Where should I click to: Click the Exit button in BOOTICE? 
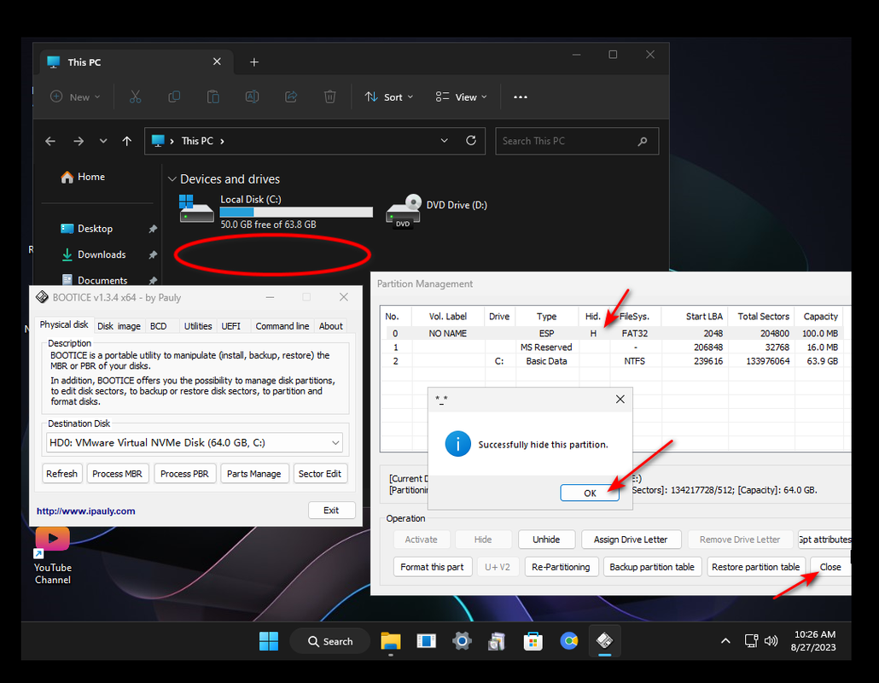pos(331,511)
